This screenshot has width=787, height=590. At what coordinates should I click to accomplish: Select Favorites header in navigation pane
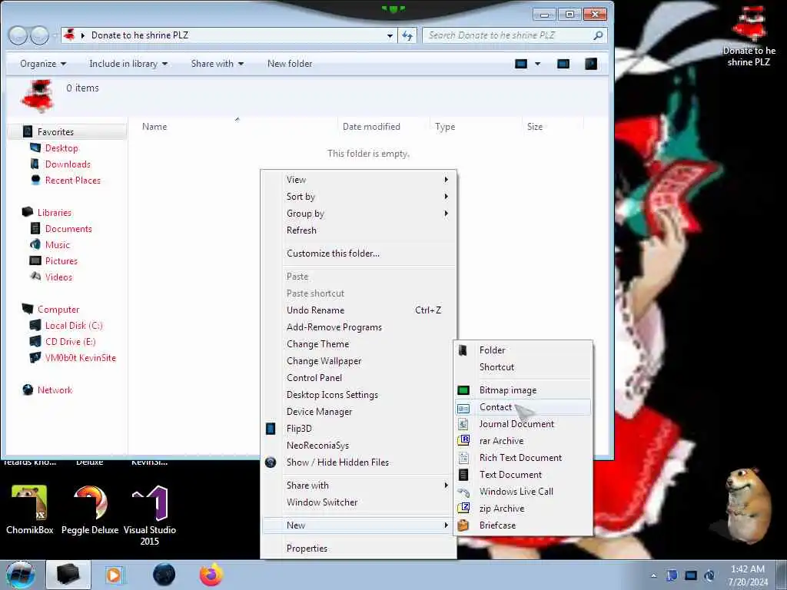coord(55,132)
